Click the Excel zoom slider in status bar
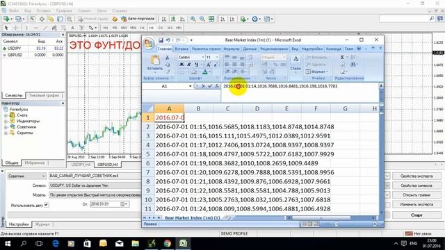The height and width of the screenshot is (250, 445). click(355, 224)
